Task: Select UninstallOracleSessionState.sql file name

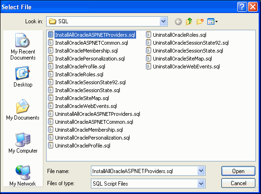Action: point(188,51)
